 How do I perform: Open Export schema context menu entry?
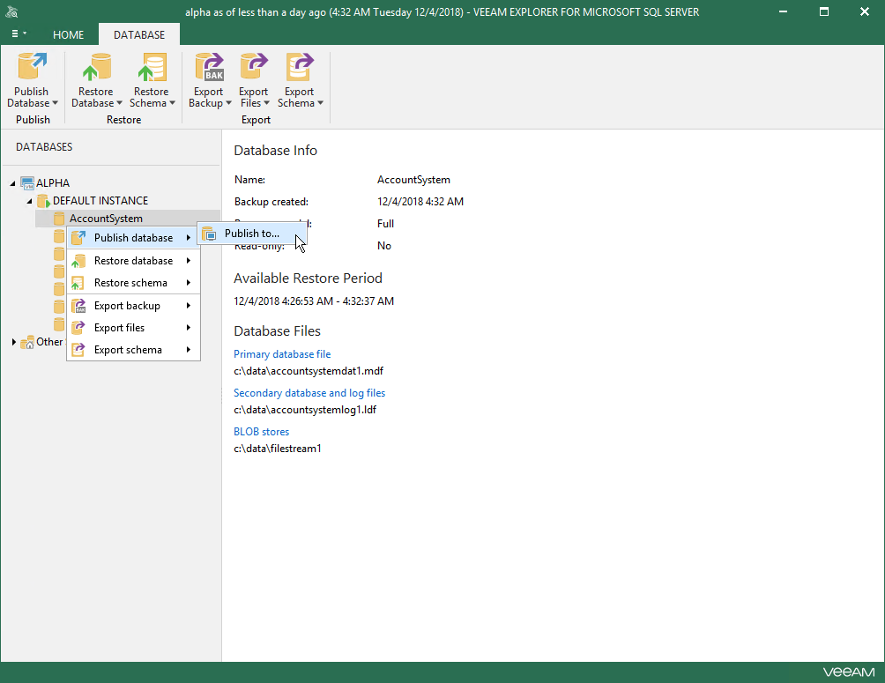134,349
